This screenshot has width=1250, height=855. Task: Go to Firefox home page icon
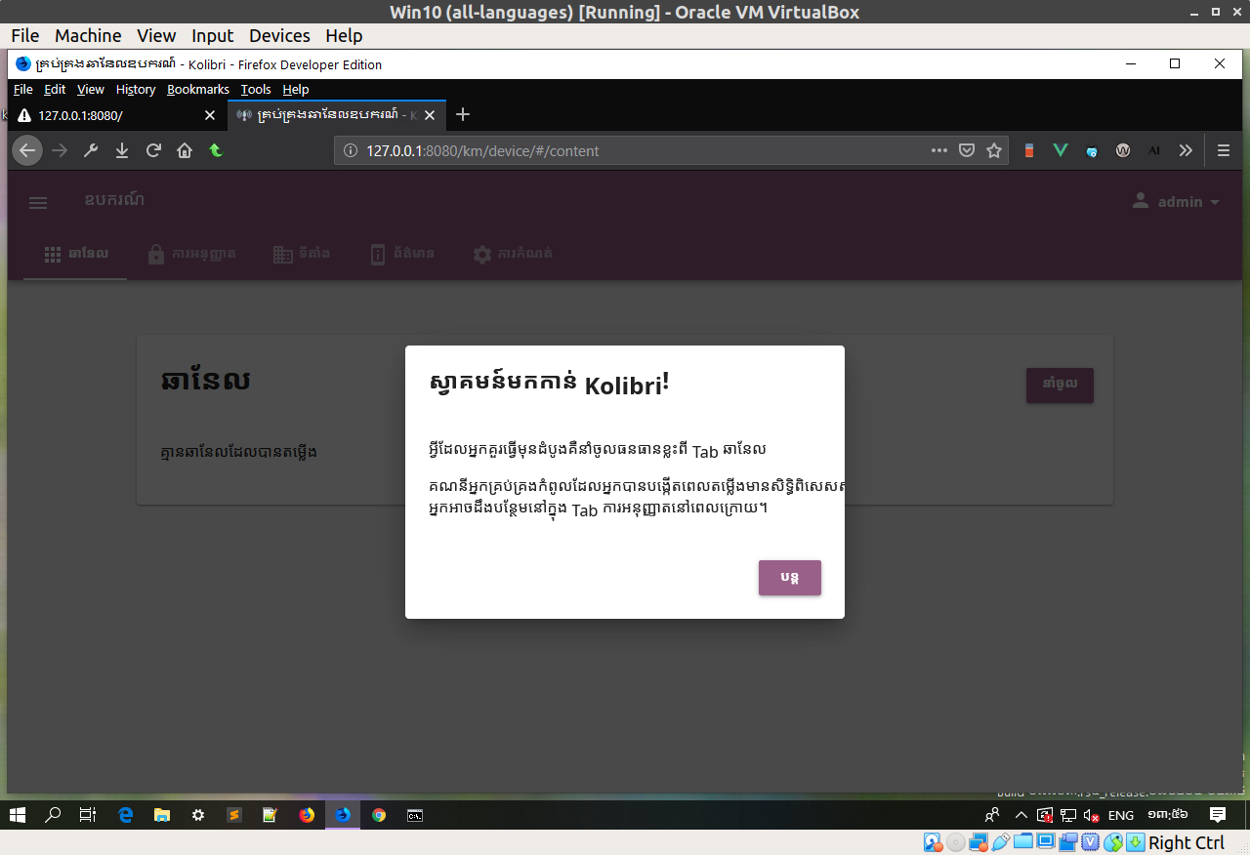pyautogui.click(x=185, y=150)
